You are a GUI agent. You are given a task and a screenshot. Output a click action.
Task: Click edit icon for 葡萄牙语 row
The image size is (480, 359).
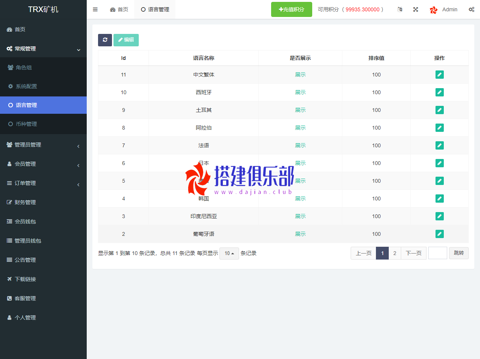(x=439, y=234)
